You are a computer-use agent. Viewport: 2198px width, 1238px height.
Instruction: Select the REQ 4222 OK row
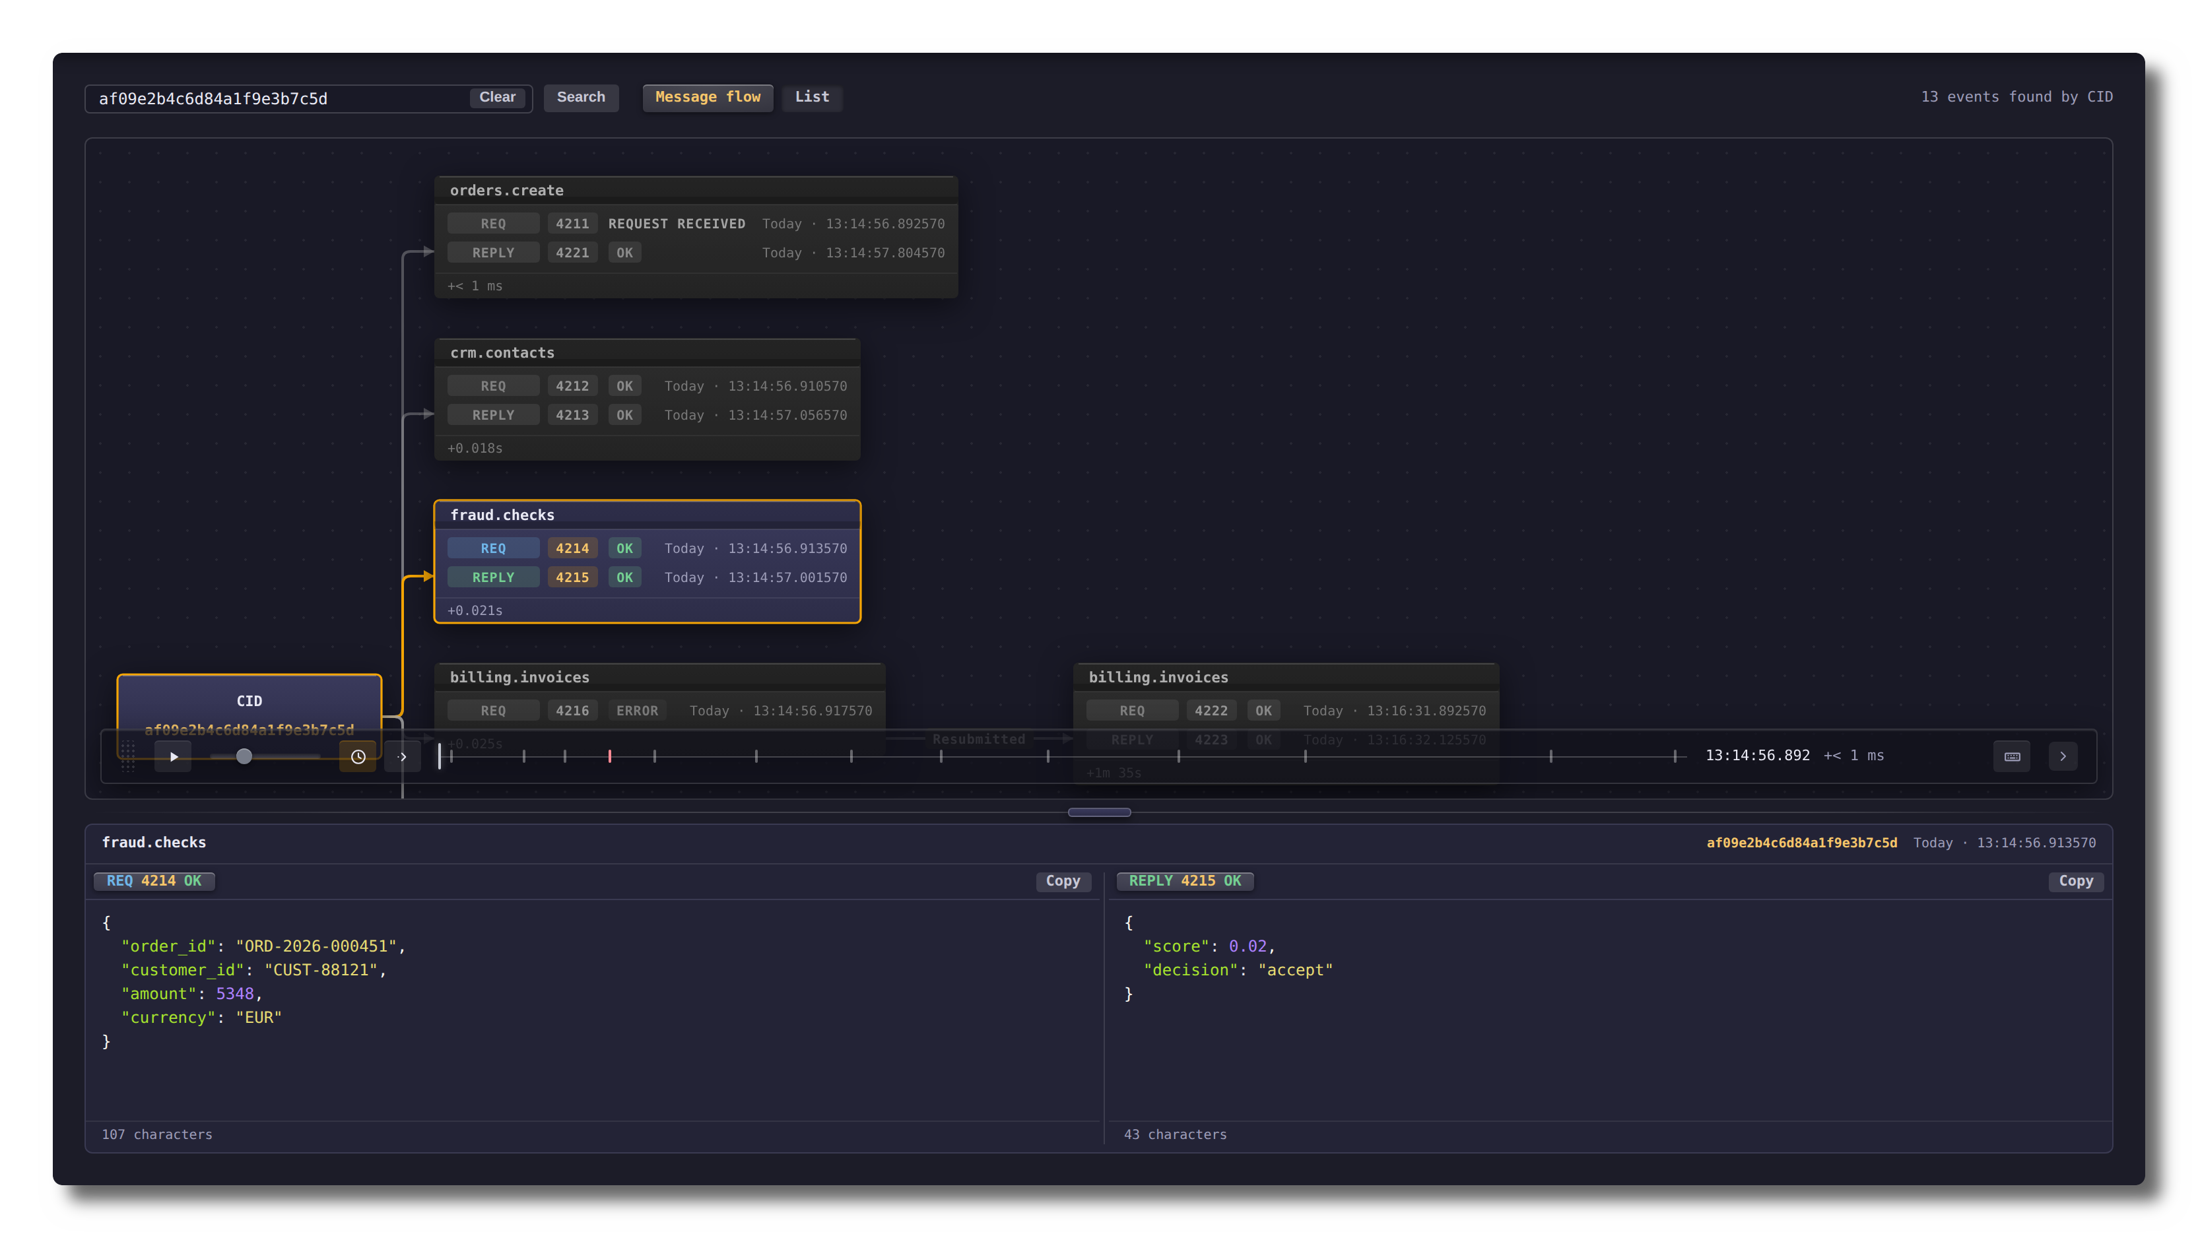point(1286,711)
